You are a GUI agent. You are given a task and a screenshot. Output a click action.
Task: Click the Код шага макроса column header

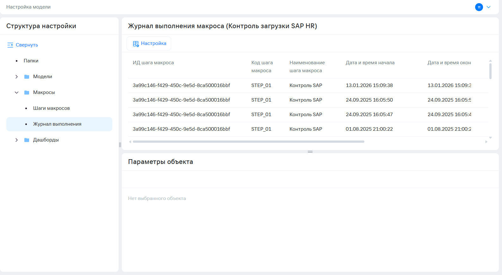262,66
